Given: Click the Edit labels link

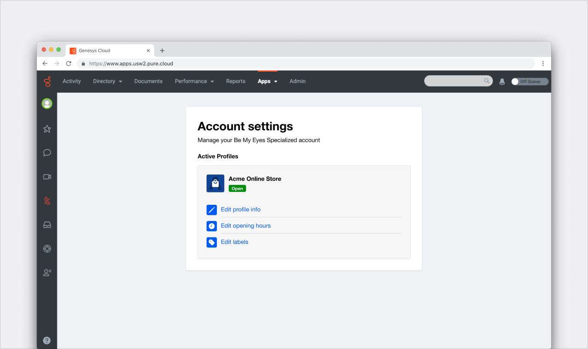Looking at the screenshot, I should click(234, 242).
